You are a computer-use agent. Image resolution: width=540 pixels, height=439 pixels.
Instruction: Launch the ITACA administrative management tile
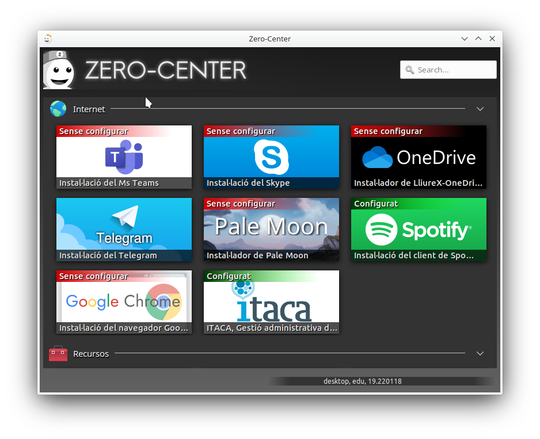click(271, 302)
